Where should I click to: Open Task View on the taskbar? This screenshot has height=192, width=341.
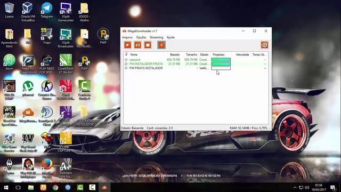18,187
